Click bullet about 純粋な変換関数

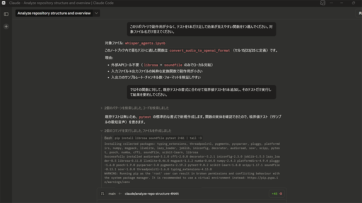pyautogui.click(x=157, y=71)
